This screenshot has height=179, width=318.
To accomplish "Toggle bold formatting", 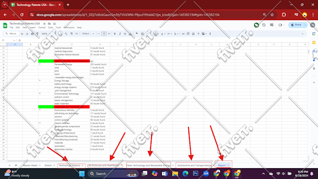I will [115, 34].
